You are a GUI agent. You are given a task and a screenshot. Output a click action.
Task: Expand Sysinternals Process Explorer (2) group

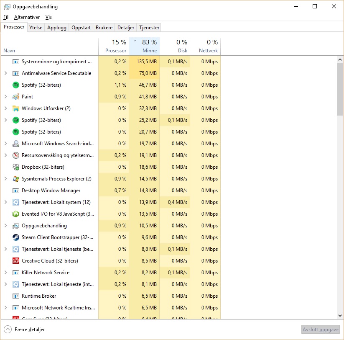coord(6,179)
